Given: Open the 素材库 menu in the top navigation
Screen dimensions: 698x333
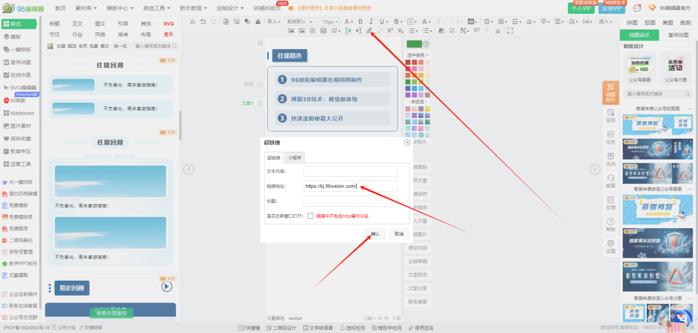Looking at the screenshot, I should coord(86,8).
